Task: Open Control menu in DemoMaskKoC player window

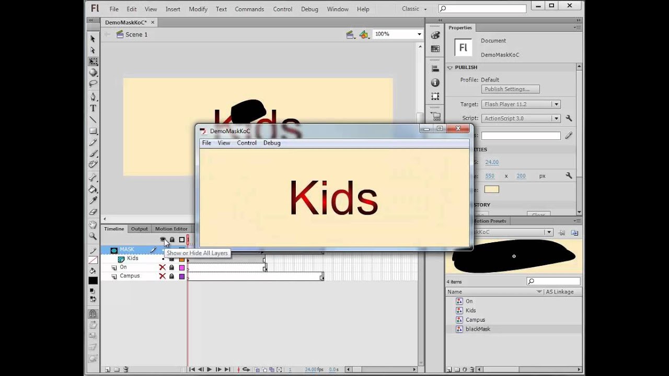Action: pyautogui.click(x=247, y=143)
